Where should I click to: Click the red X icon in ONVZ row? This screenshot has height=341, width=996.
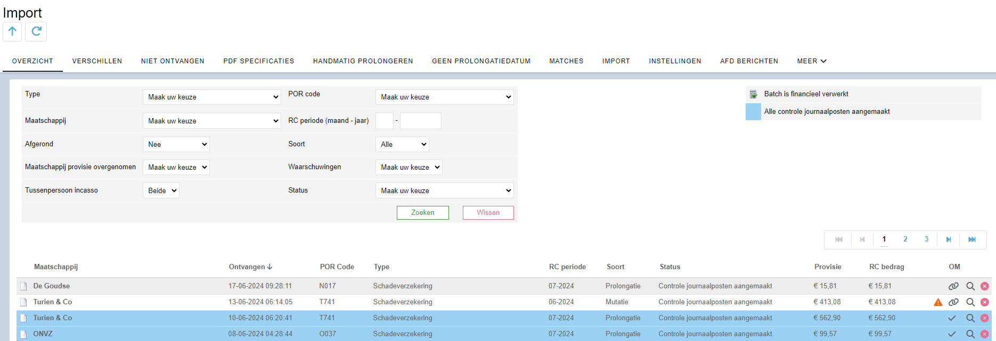pyautogui.click(x=985, y=334)
